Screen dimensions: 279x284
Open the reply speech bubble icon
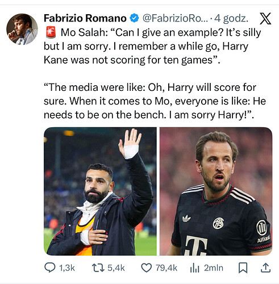coord(50,268)
